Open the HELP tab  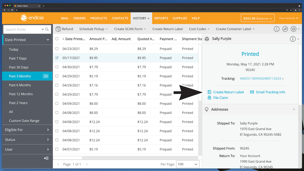[x=195, y=18]
